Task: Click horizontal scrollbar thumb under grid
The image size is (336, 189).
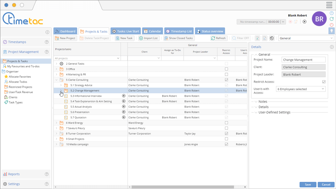Action: (x=182, y=187)
